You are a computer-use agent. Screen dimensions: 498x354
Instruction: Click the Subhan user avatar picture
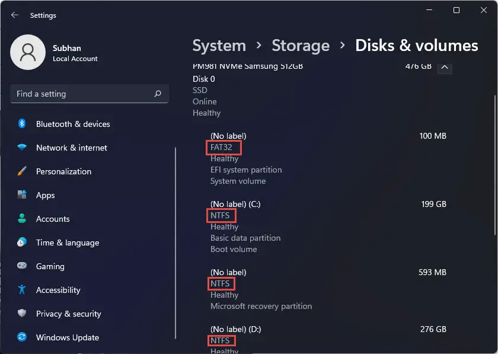pyautogui.click(x=28, y=52)
